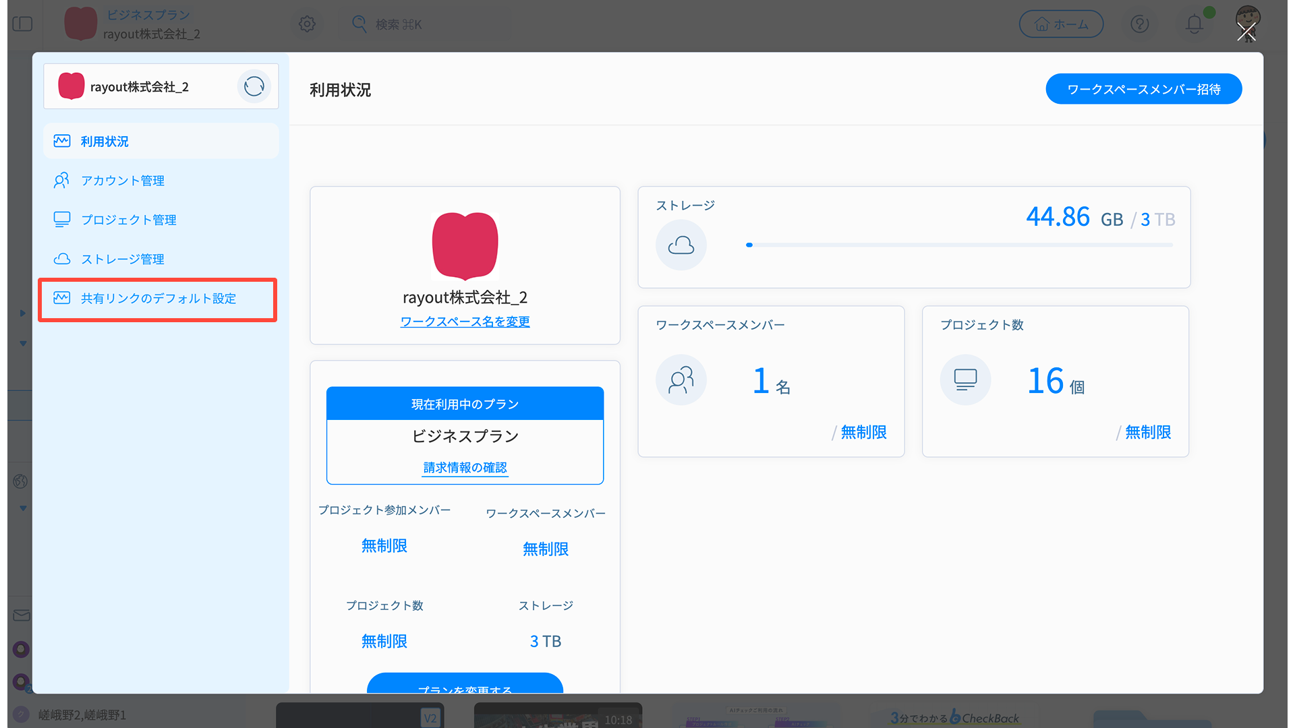The height and width of the screenshot is (728, 1295).
Task: Open the settings gear in top bar
Action: pos(307,24)
